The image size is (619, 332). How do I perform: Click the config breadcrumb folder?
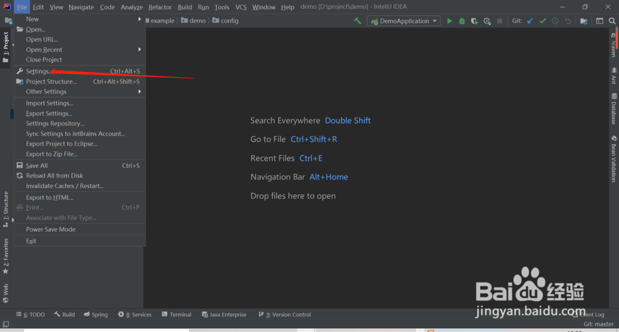coord(225,20)
